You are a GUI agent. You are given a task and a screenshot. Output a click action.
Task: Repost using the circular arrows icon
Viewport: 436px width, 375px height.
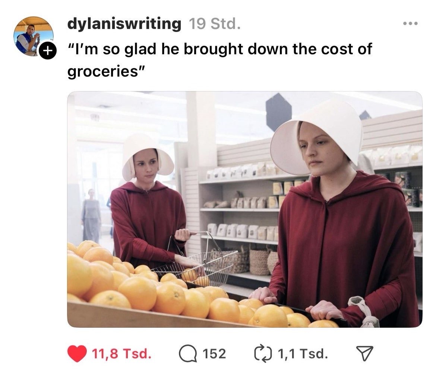coord(263,354)
